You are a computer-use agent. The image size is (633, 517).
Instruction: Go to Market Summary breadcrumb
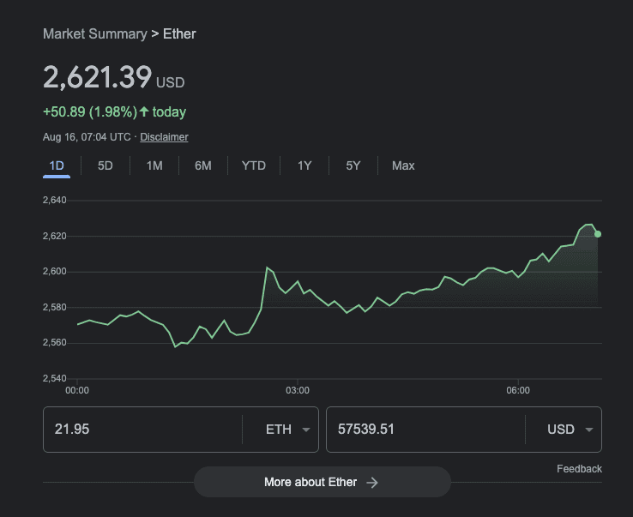click(x=95, y=34)
